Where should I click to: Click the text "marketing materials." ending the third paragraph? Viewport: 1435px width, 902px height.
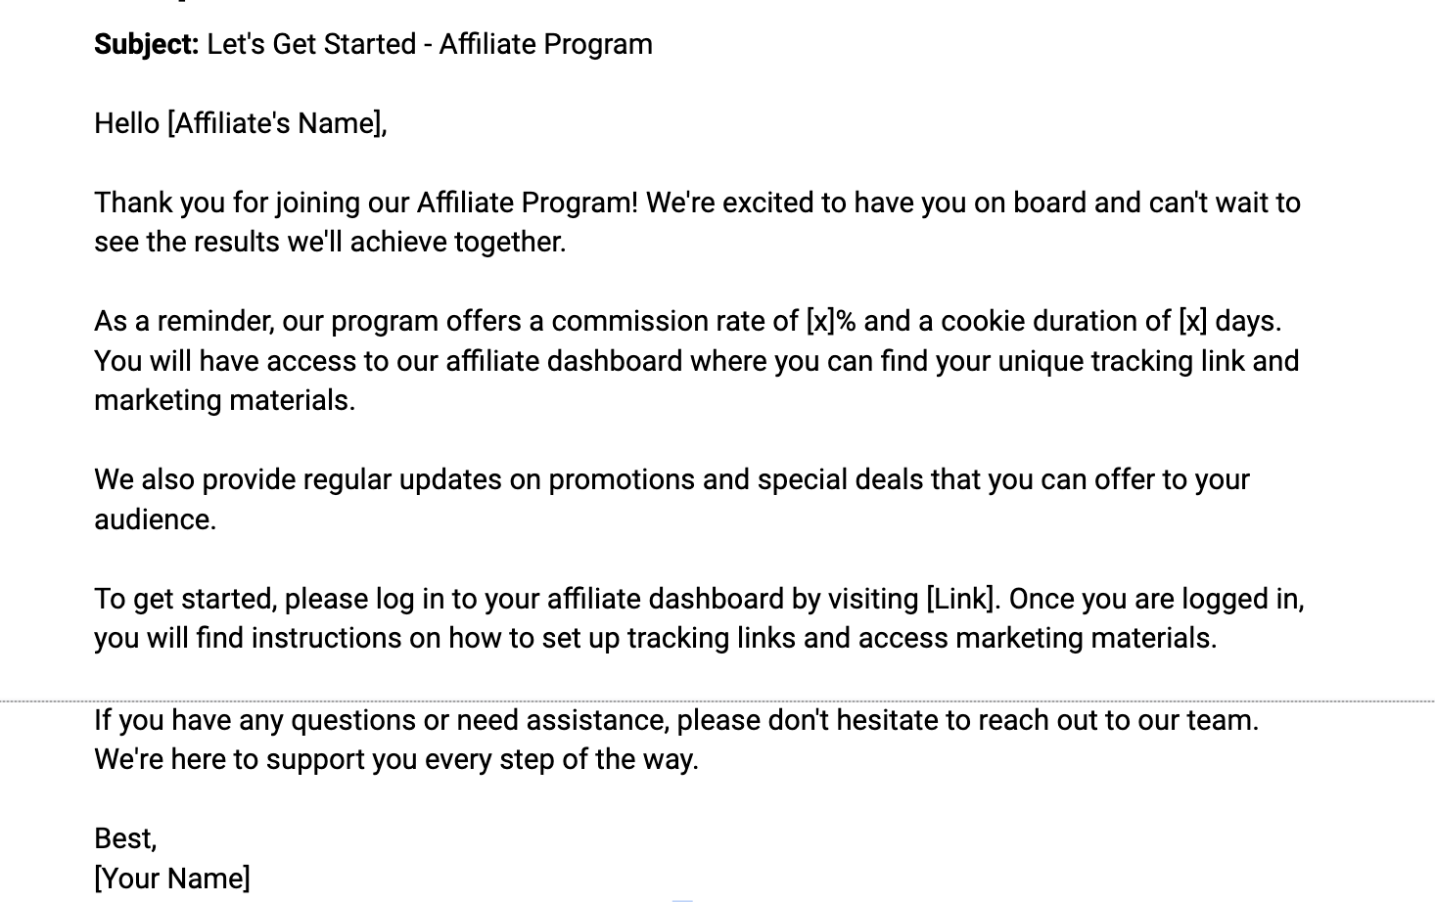(224, 401)
